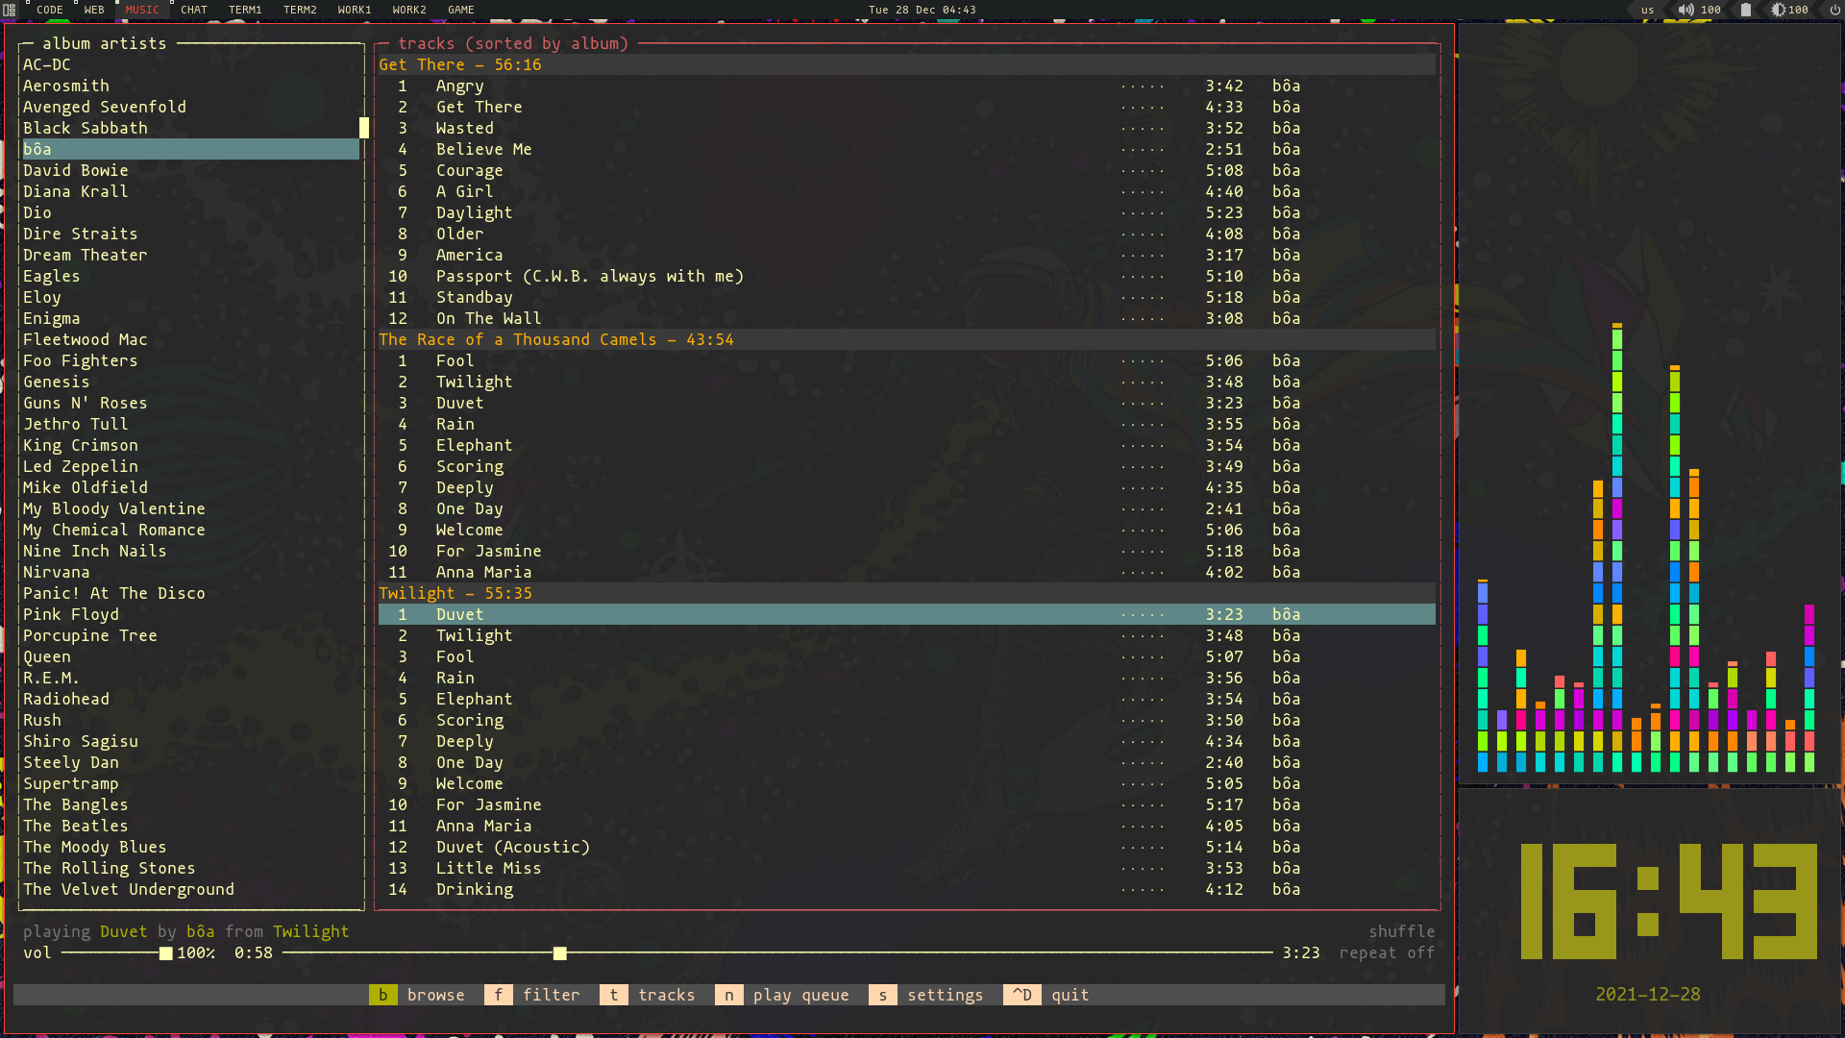Scroll down the album artists sidebar
This screenshot has height=1038, width=1845.
point(362,887)
